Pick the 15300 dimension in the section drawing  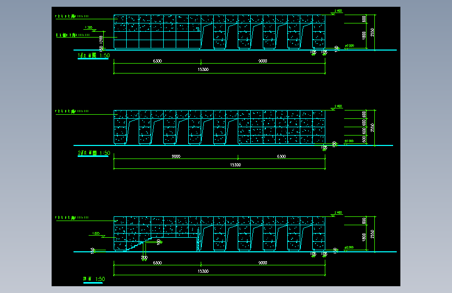tap(203, 271)
